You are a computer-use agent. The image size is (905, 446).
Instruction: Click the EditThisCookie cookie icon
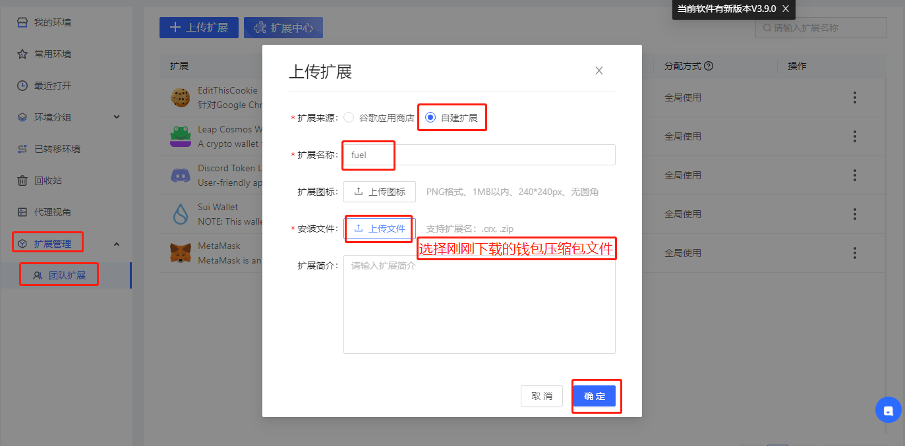click(x=180, y=98)
